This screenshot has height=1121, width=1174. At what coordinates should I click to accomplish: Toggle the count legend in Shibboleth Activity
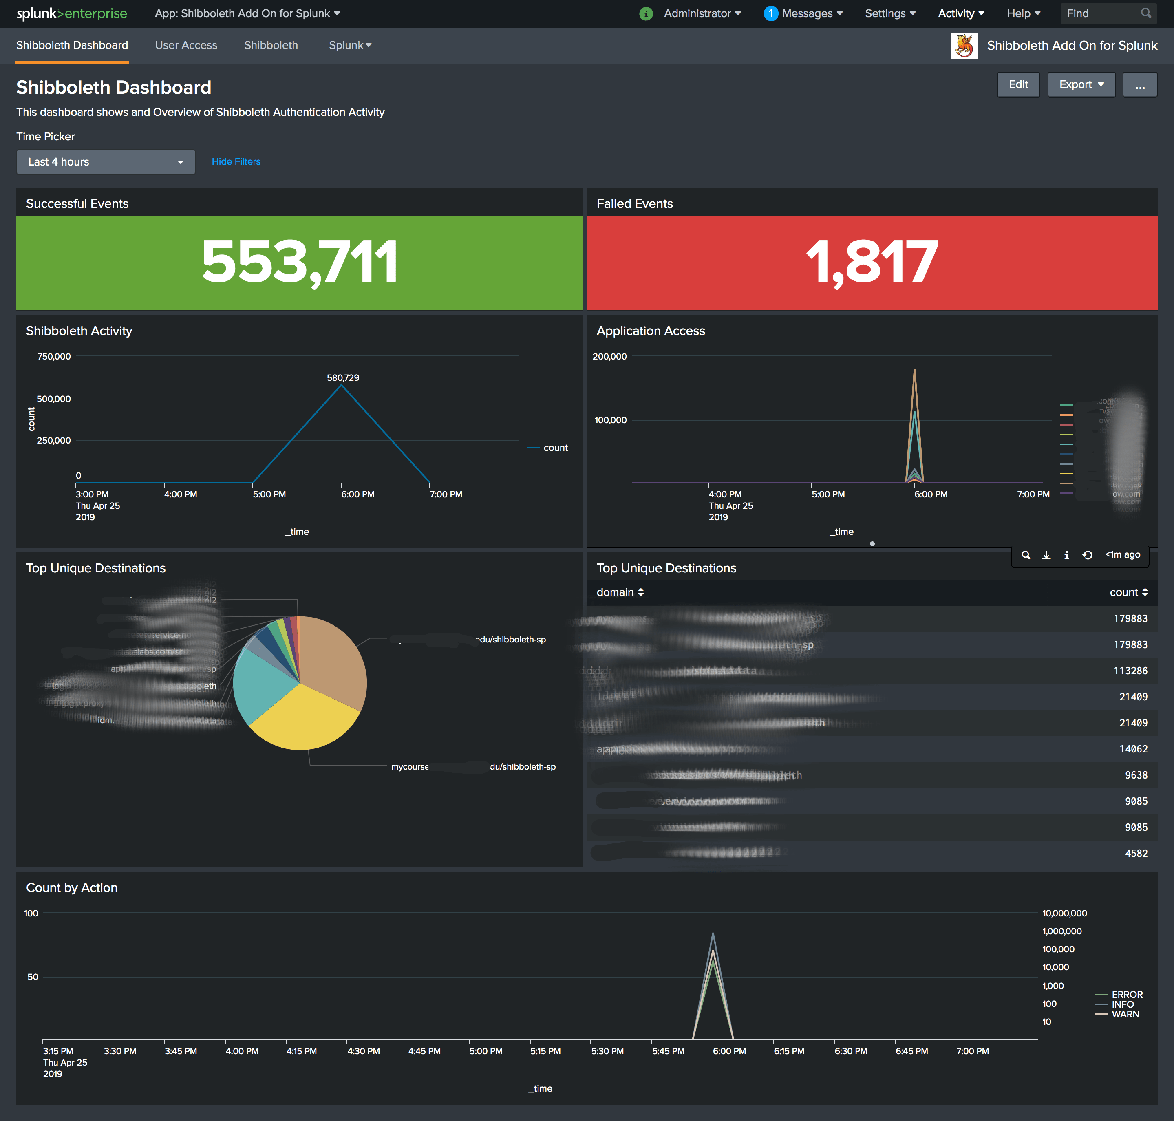click(x=547, y=448)
